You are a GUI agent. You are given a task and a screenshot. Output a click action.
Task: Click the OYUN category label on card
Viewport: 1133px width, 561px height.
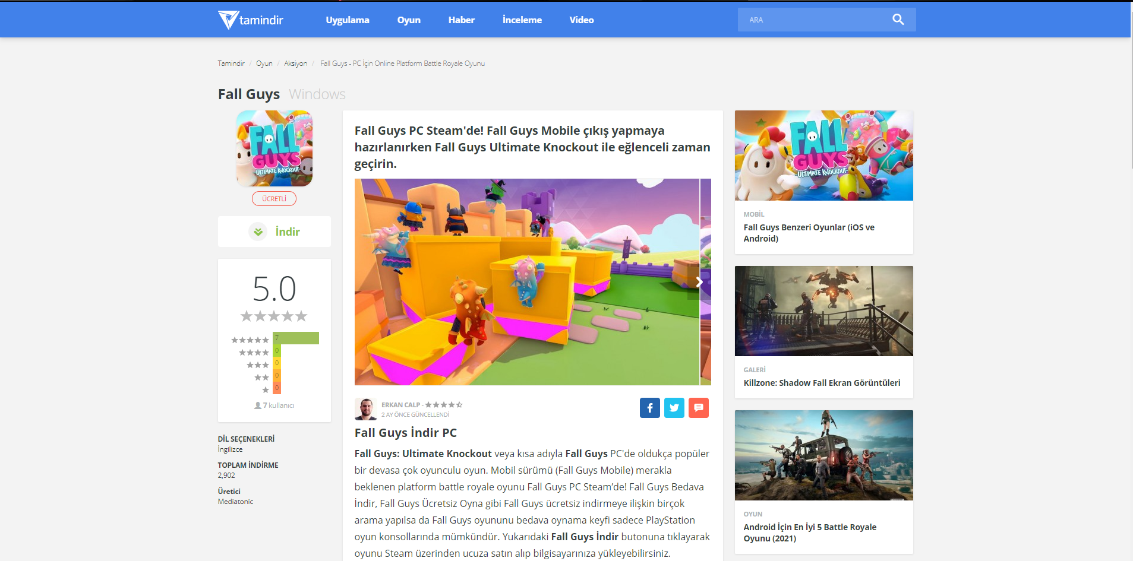tap(753, 514)
